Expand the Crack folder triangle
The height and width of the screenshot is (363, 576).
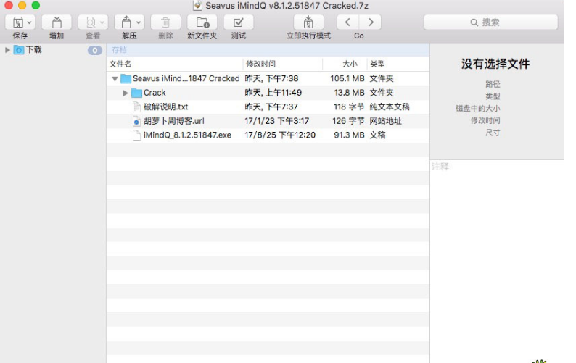coord(126,93)
